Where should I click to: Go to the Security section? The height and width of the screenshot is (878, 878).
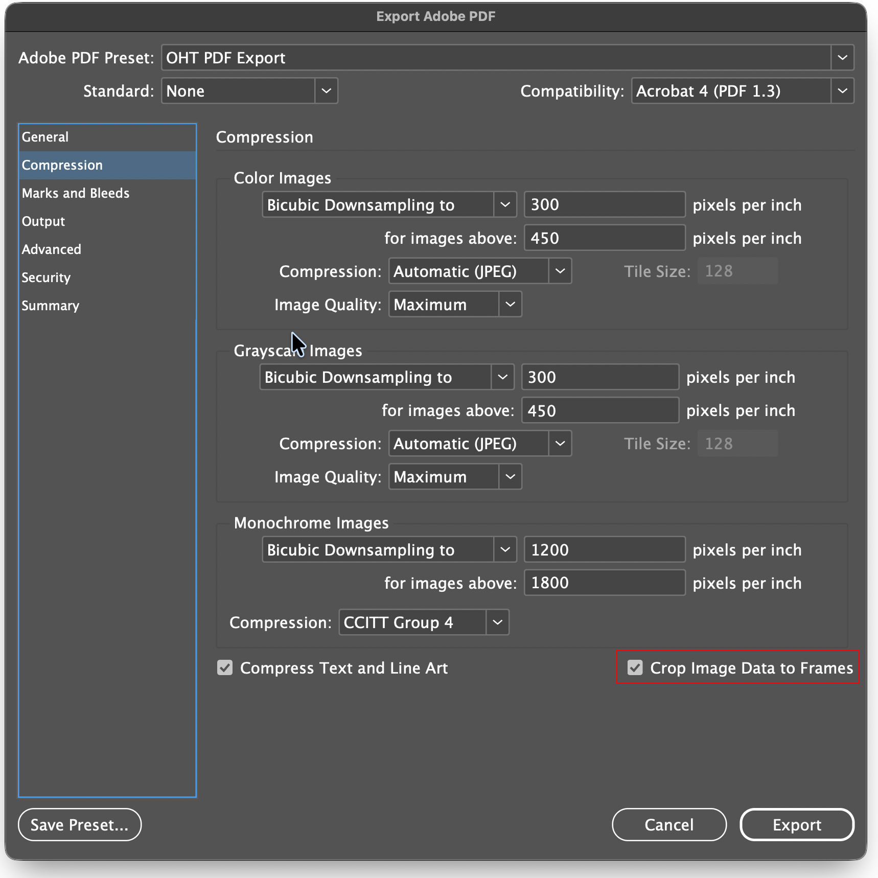point(46,278)
